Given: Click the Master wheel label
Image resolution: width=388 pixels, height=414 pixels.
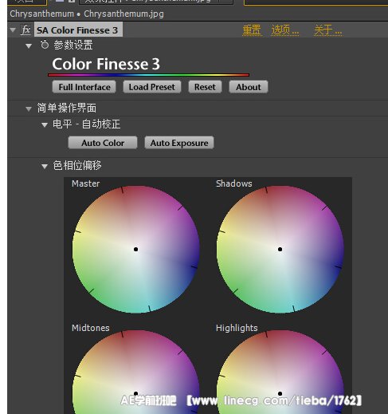Looking at the screenshot, I should (x=85, y=183).
